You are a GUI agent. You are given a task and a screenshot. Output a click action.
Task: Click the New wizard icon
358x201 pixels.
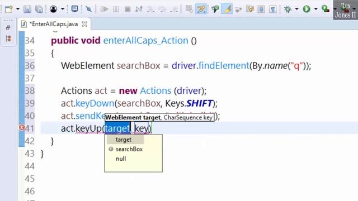(x=9, y=9)
